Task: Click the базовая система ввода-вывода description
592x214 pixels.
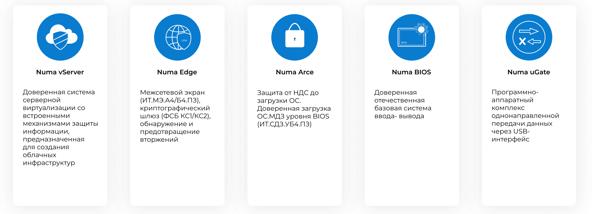Action: 403,104
